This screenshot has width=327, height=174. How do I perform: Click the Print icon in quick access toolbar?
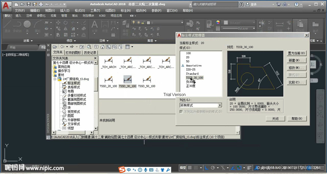pyautogui.click(x=41, y=4)
